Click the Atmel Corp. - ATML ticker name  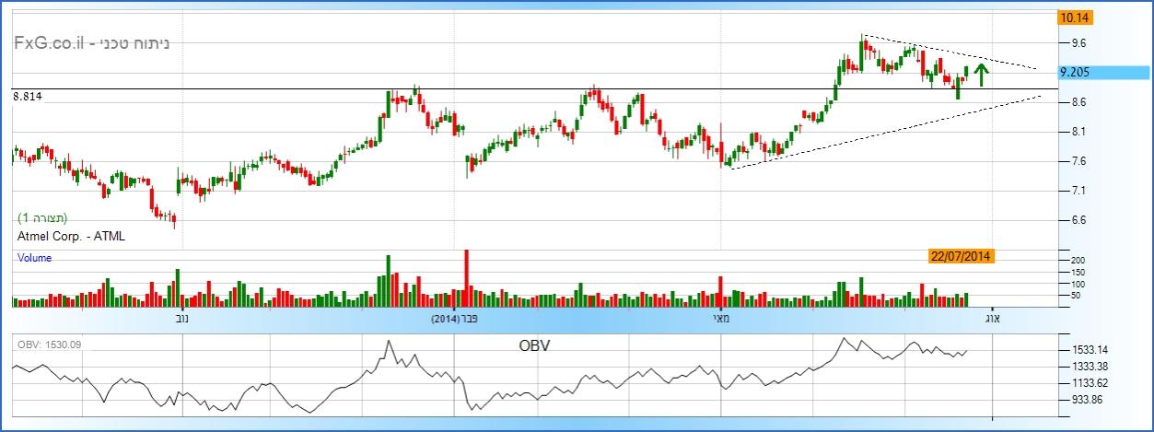pos(71,237)
